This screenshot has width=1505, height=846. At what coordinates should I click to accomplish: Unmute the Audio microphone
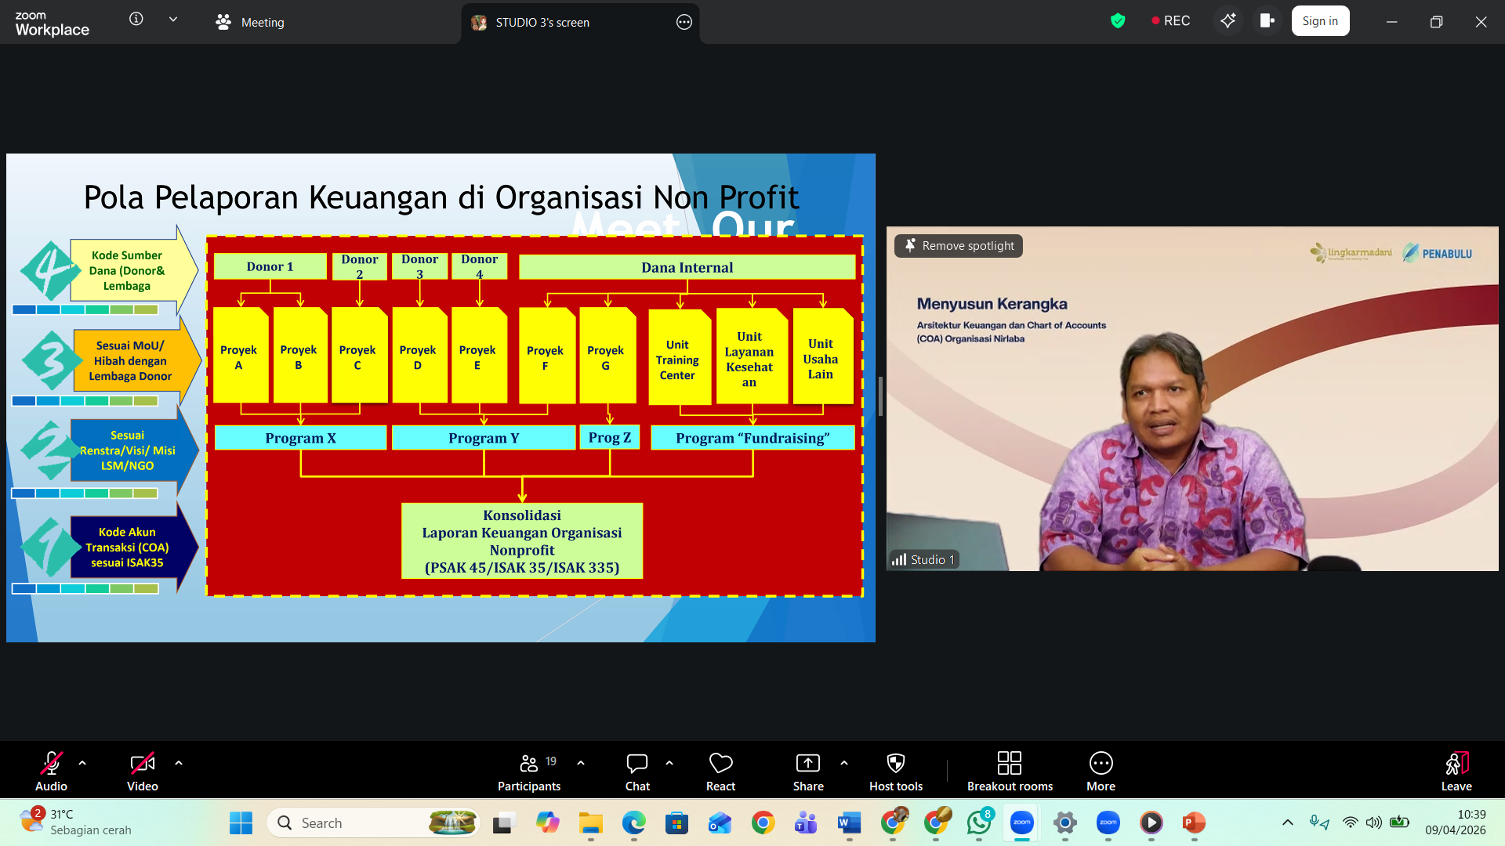click(x=51, y=772)
